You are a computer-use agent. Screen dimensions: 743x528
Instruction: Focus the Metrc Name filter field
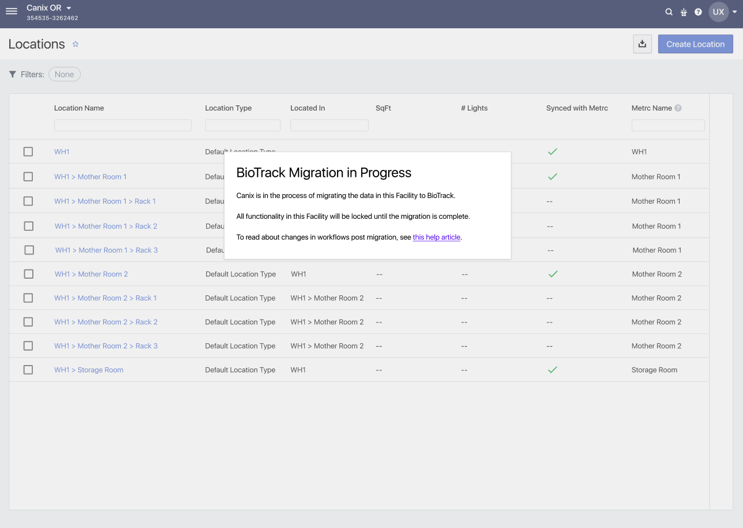tap(668, 125)
